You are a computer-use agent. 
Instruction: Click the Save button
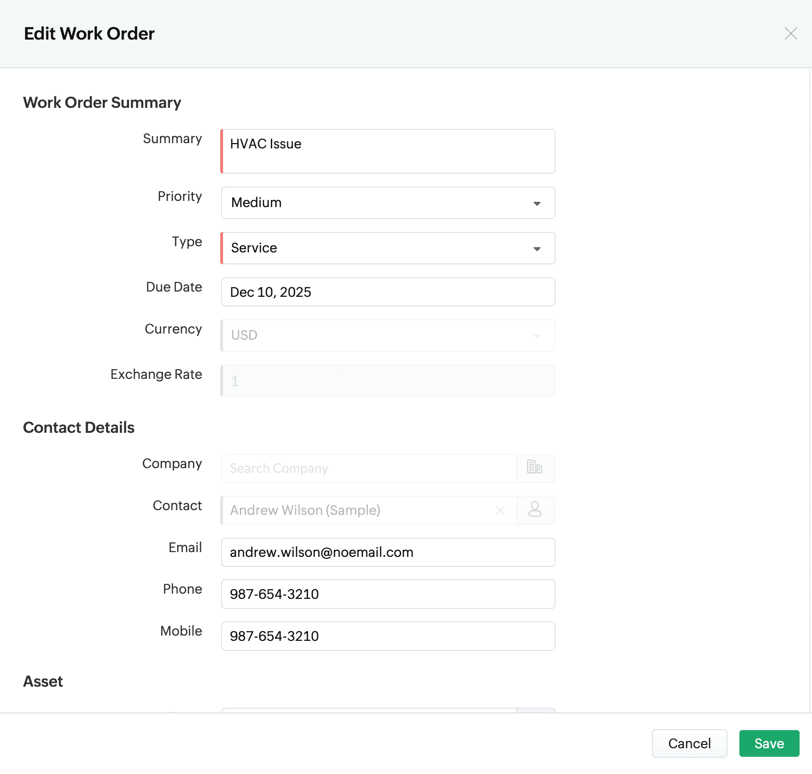(x=769, y=743)
